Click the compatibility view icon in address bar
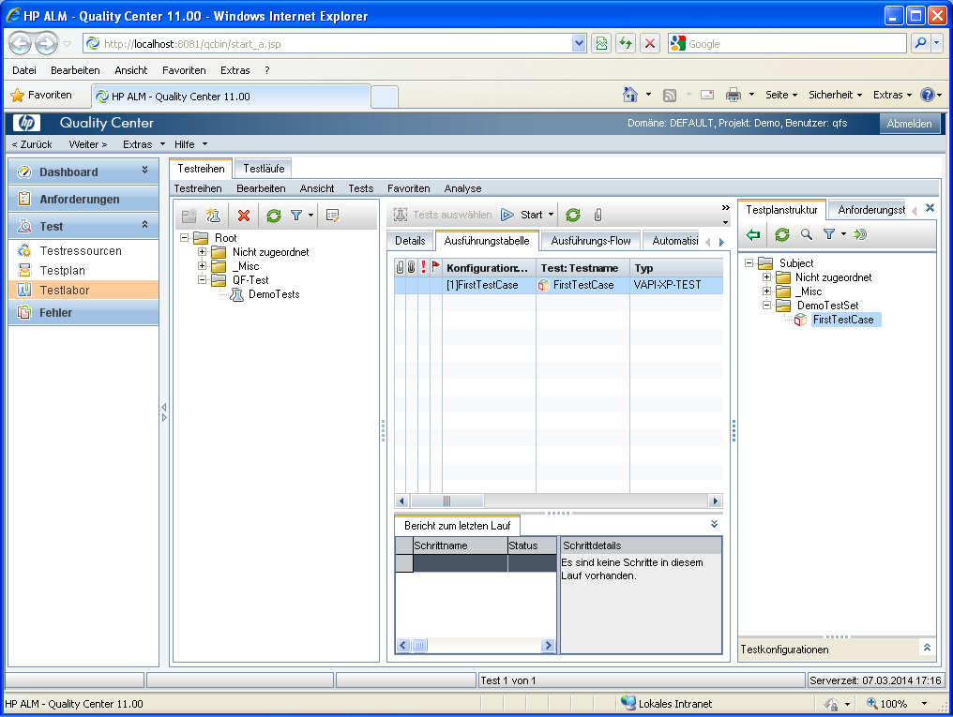The width and height of the screenshot is (953, 717). [601, 43]
